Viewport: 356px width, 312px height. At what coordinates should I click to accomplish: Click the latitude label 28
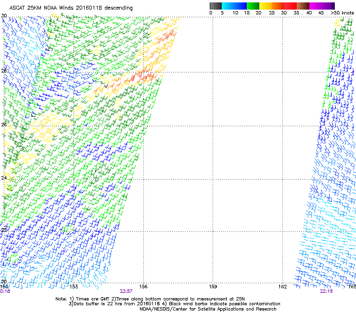[x=4, y=71]
